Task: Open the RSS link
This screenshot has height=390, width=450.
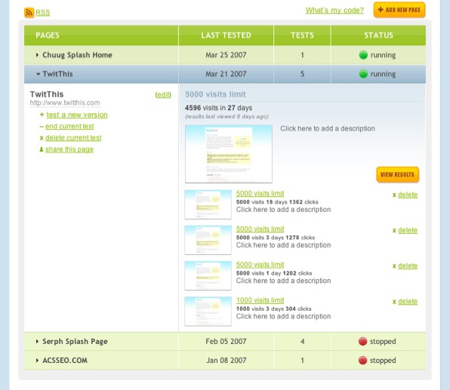Action: point(43,13)
